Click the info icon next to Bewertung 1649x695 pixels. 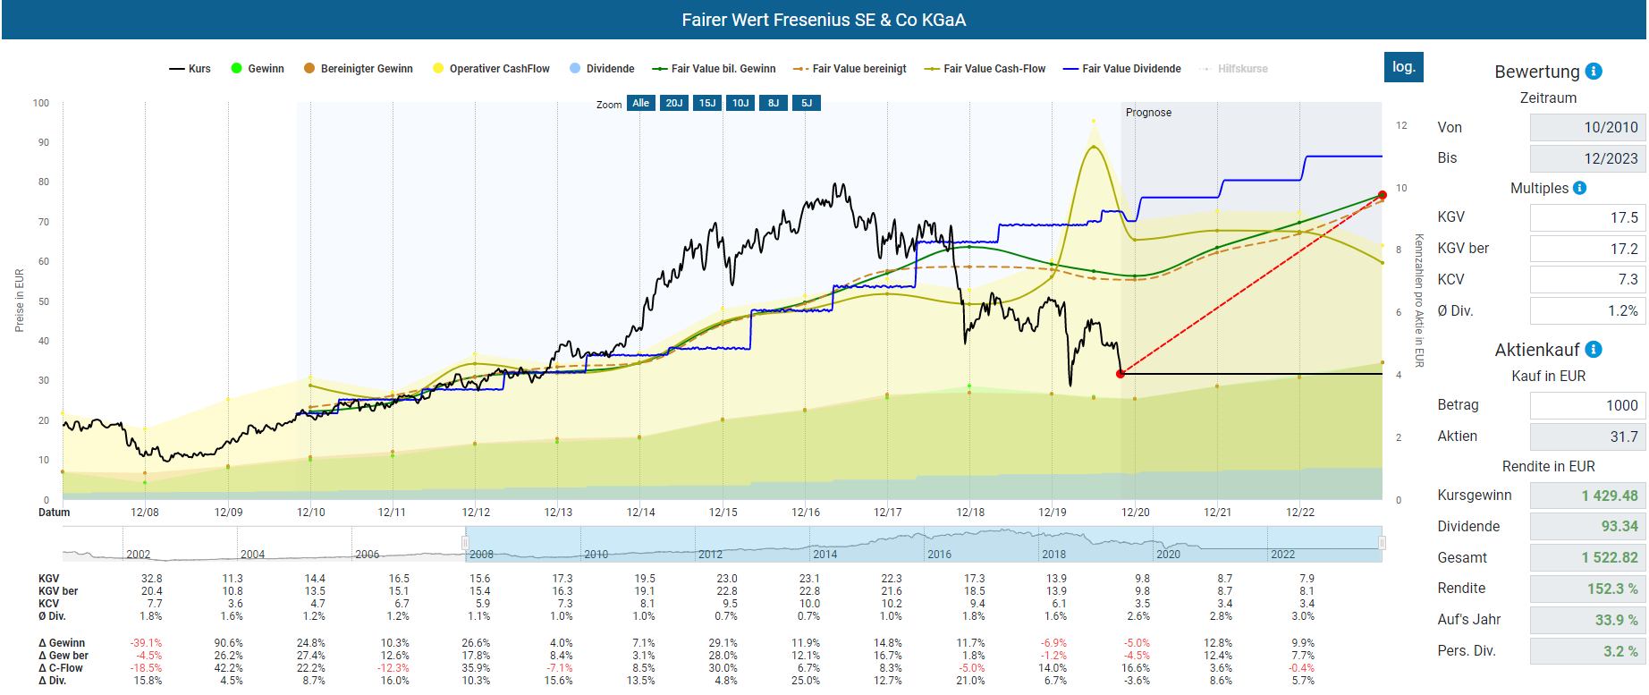(x=1594, y=72)
